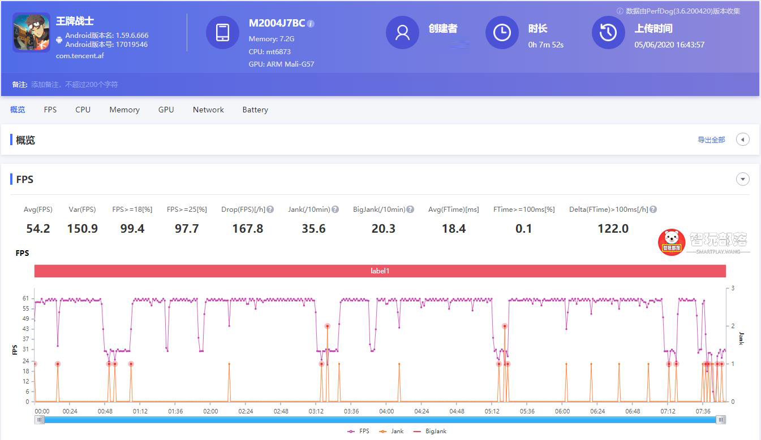Click the creator person icon
The width and height of the screenshot is (761, 440).
(x=402, y=32)
